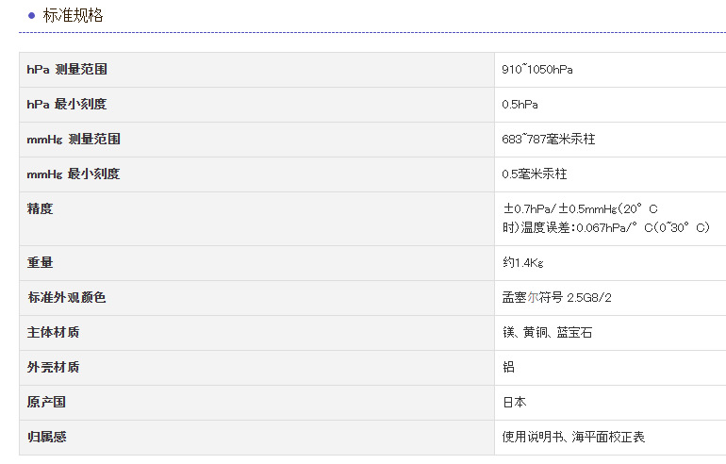The width and height of the screenshot is (726, 464).
Task: Select the hPa 最小刻度 label
Action: [66, 105]
